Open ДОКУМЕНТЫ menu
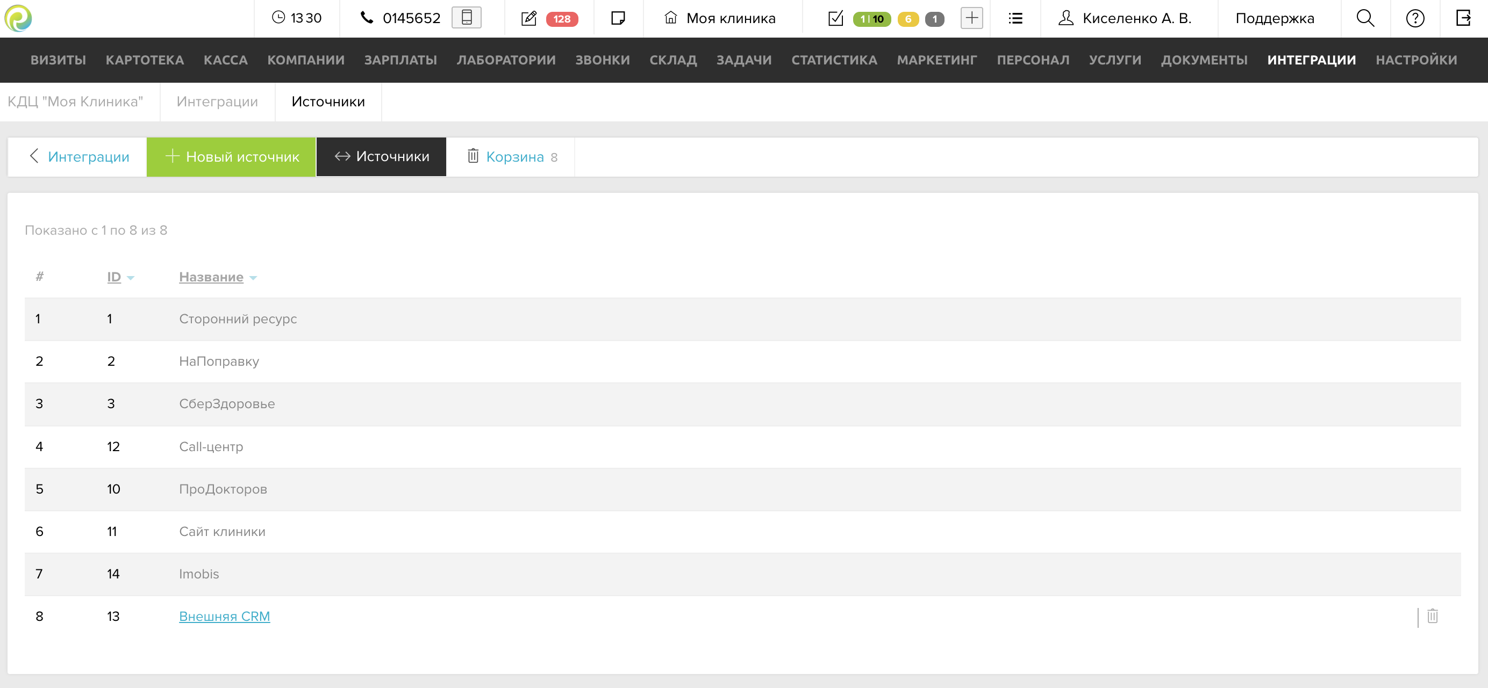 pyautogui.click(x=1204, y=60)
